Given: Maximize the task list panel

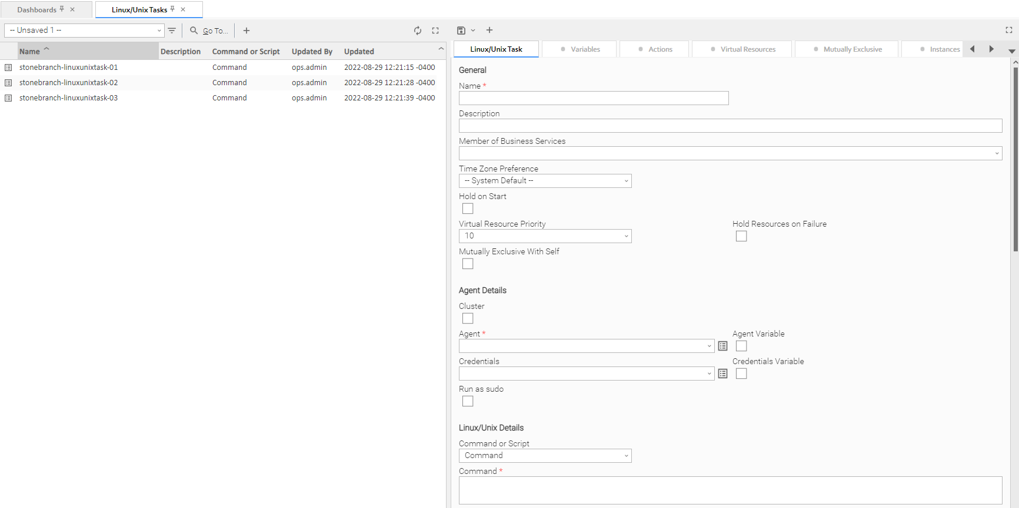Looking at the screenshot, I should (435, 31).
